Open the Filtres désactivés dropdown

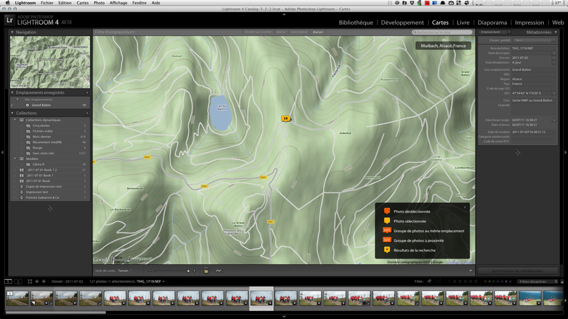click(537, 281)
